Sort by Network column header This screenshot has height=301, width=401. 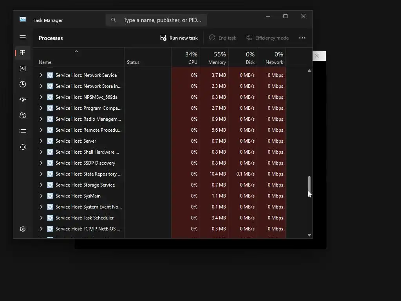272,58
